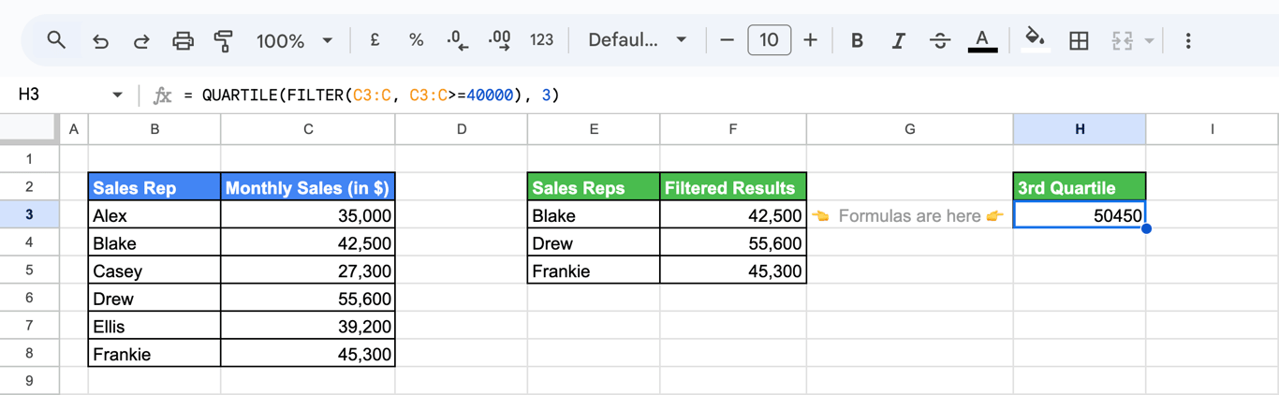Screen dimensions: 1279x395
Task: Select column A header
Action: (74, 129)
